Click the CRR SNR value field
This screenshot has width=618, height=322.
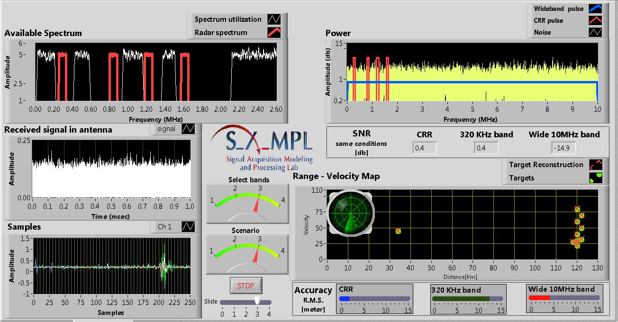424,148
